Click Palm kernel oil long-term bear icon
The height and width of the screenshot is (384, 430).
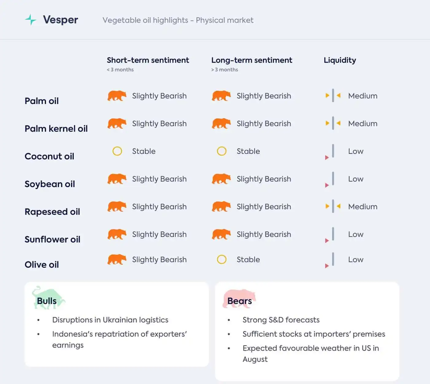tap(221, 123)
